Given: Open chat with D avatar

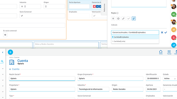Looking at the screenshot, I should [x=174, y=38].
